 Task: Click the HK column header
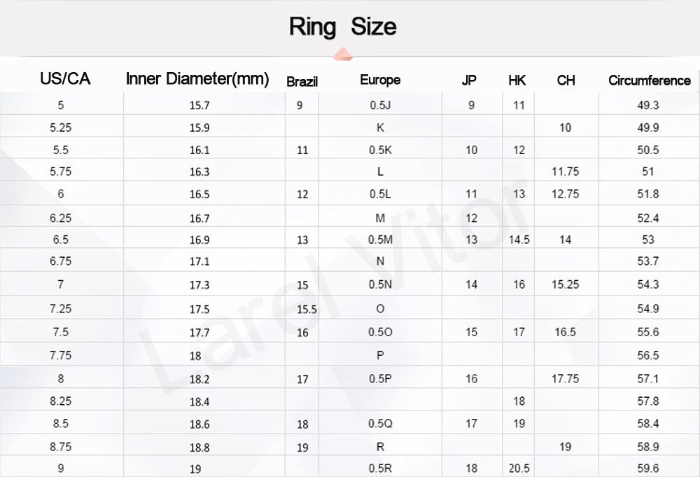tap(517, 80)
